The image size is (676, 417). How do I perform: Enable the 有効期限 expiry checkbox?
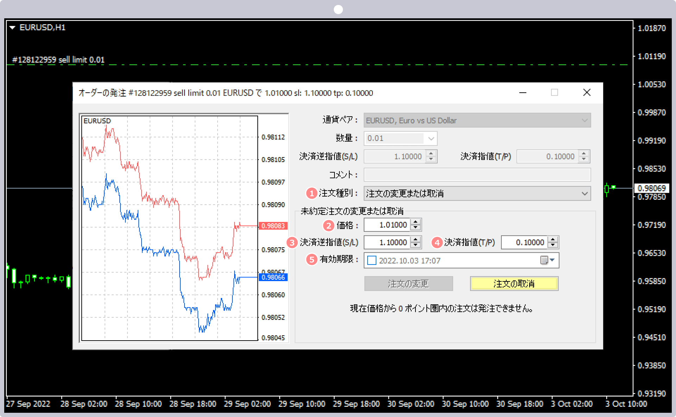pyautogui.click(x=372, y=261)
